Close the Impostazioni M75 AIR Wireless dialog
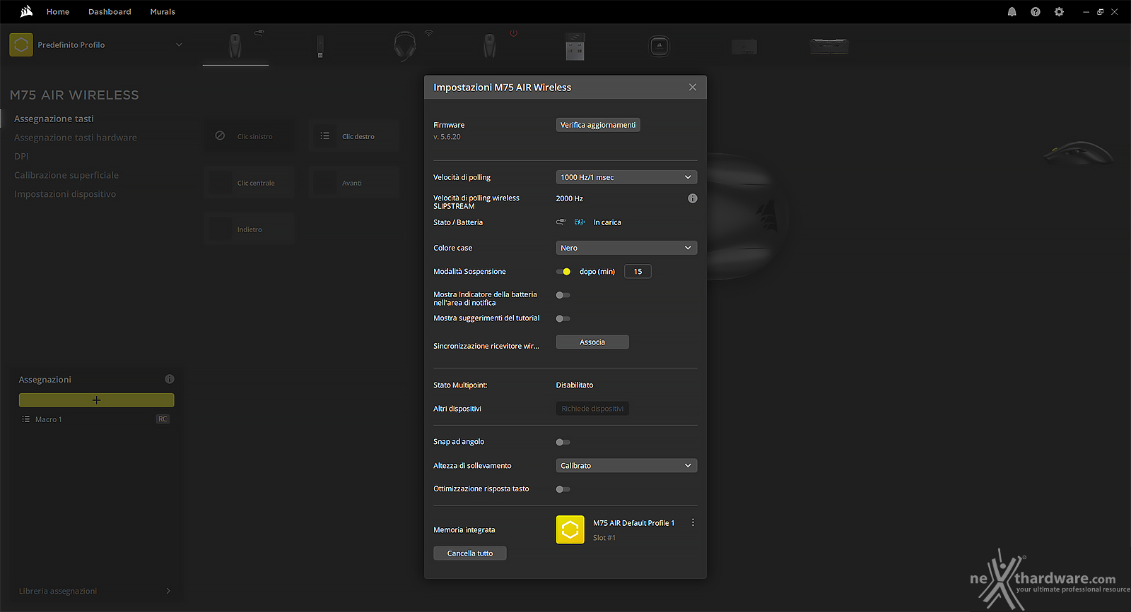 click(693, 87)
